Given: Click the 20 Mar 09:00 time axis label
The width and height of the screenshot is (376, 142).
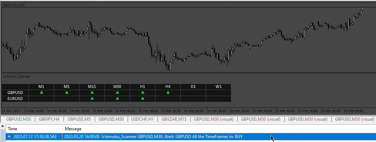Looking at the screenshot, I should [353, 111].
